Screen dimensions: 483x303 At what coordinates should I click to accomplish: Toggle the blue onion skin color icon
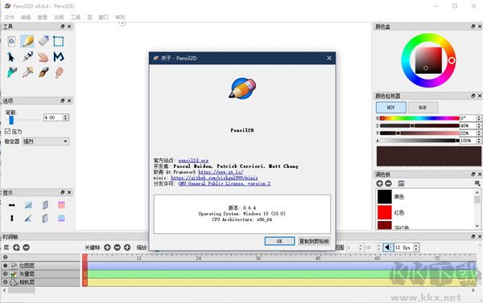(x=61, y=219)
